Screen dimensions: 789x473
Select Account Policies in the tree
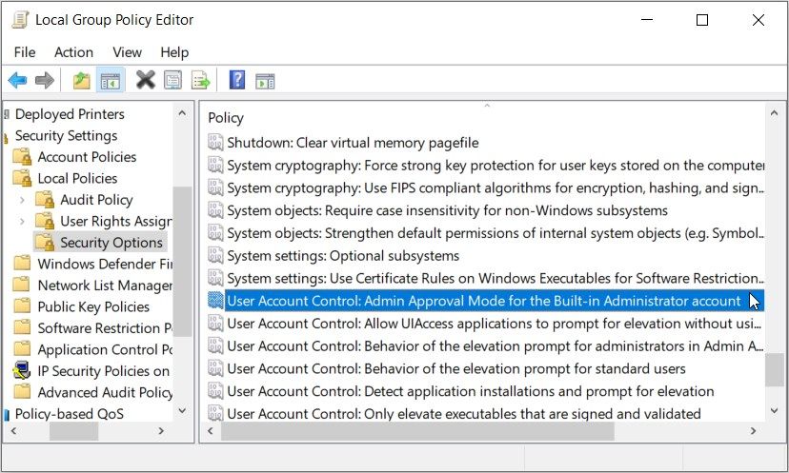tap(87, 157)
